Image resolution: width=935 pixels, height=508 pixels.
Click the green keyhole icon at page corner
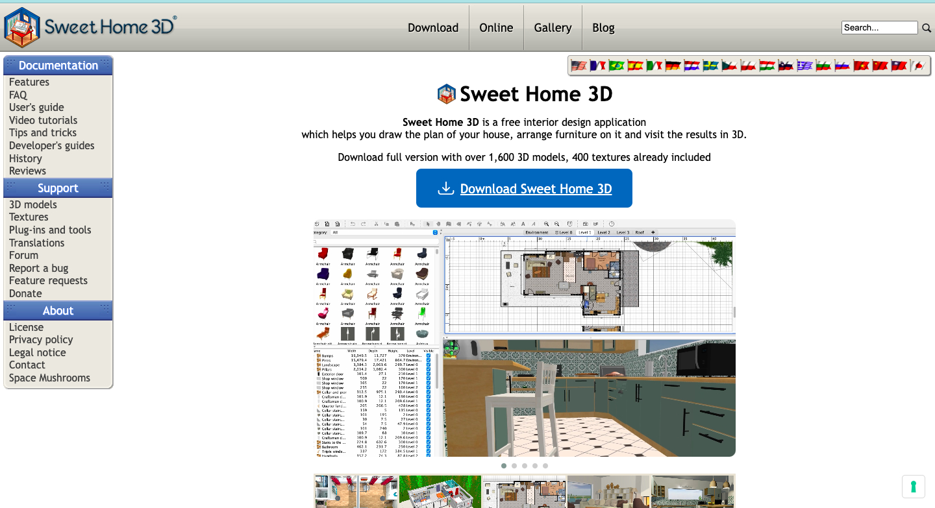pos(913,487)
